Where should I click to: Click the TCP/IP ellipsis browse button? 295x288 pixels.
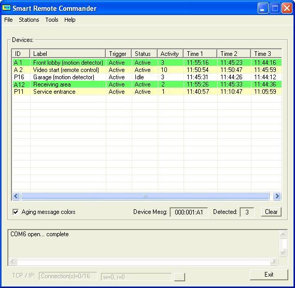179,277
